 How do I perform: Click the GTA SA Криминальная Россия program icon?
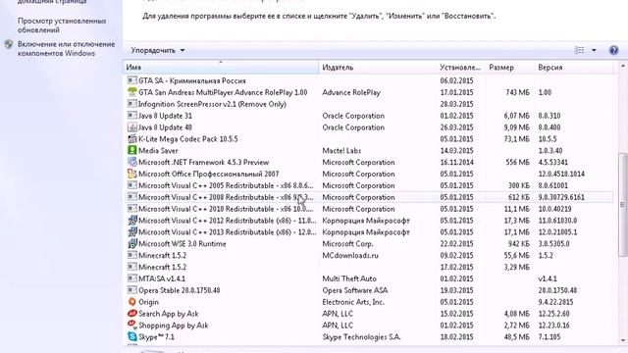click(132, 80)
